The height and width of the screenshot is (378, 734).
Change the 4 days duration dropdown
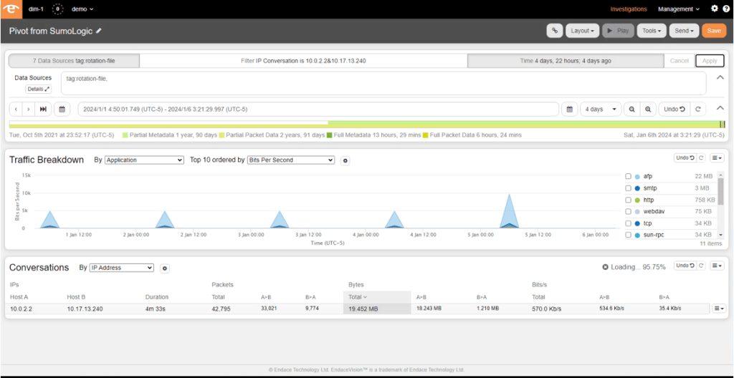601,109
